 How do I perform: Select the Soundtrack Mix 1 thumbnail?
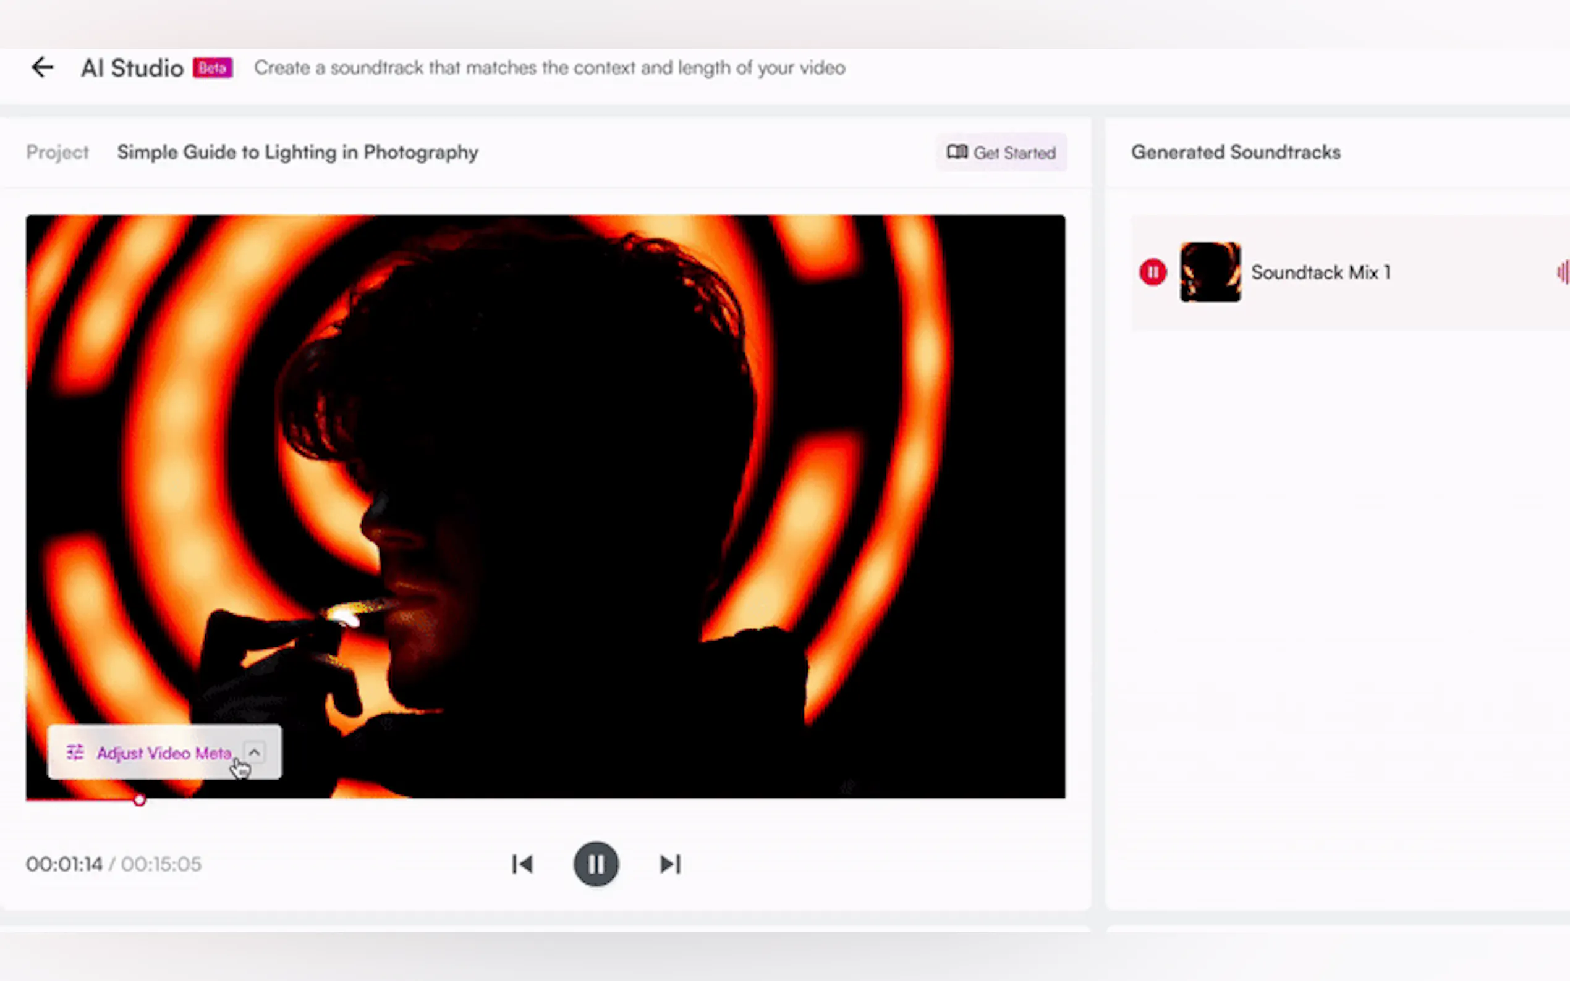tap(1210, 272)
